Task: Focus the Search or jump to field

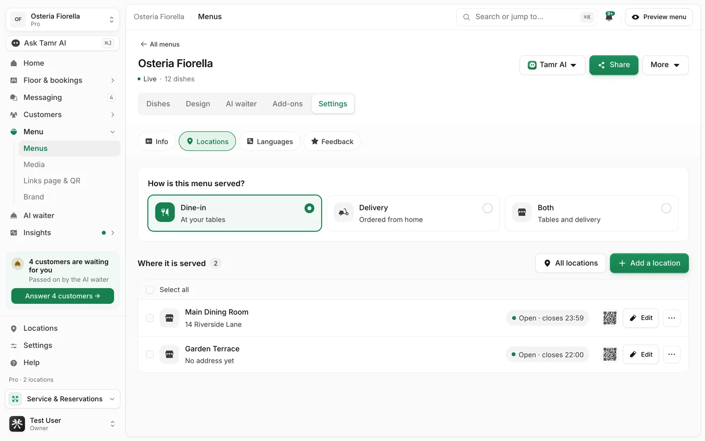Action: pyautogui.click(x=527, y=17)
